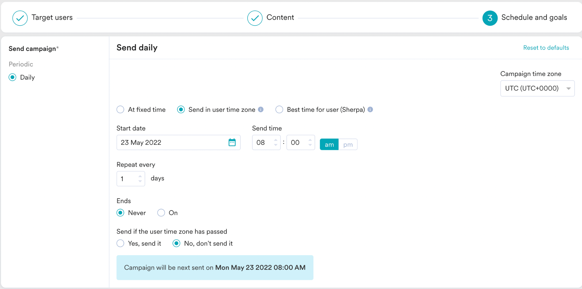
Task: Click the Content checkmark step icon
Action: [255, 18]
